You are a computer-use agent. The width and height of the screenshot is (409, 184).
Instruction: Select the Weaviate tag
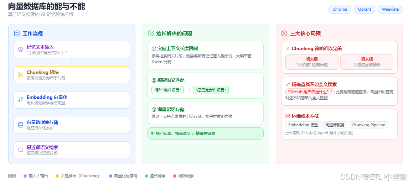click(390, 9)
